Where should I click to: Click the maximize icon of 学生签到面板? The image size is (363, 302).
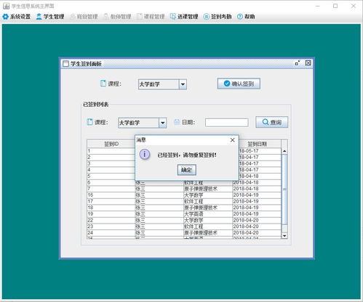pyautogui.click(x=298, y=63)
